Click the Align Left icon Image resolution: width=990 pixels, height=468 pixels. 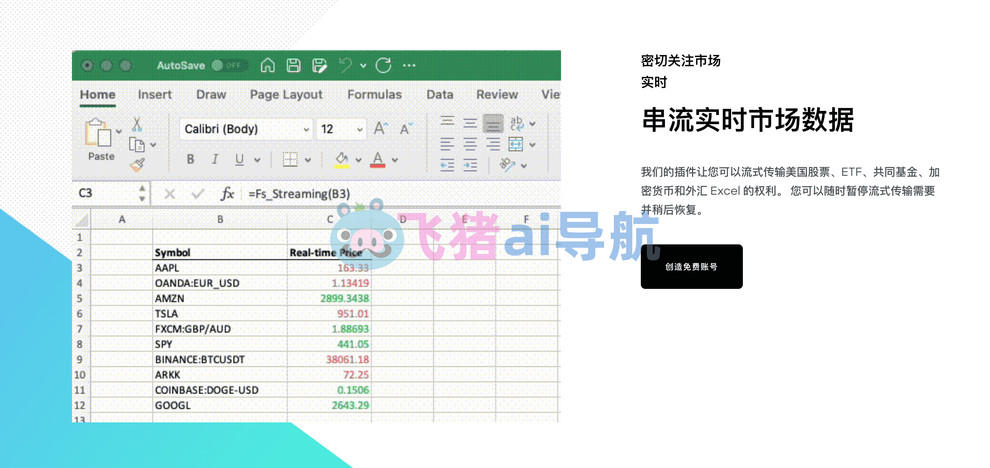[x=447, y=145]
